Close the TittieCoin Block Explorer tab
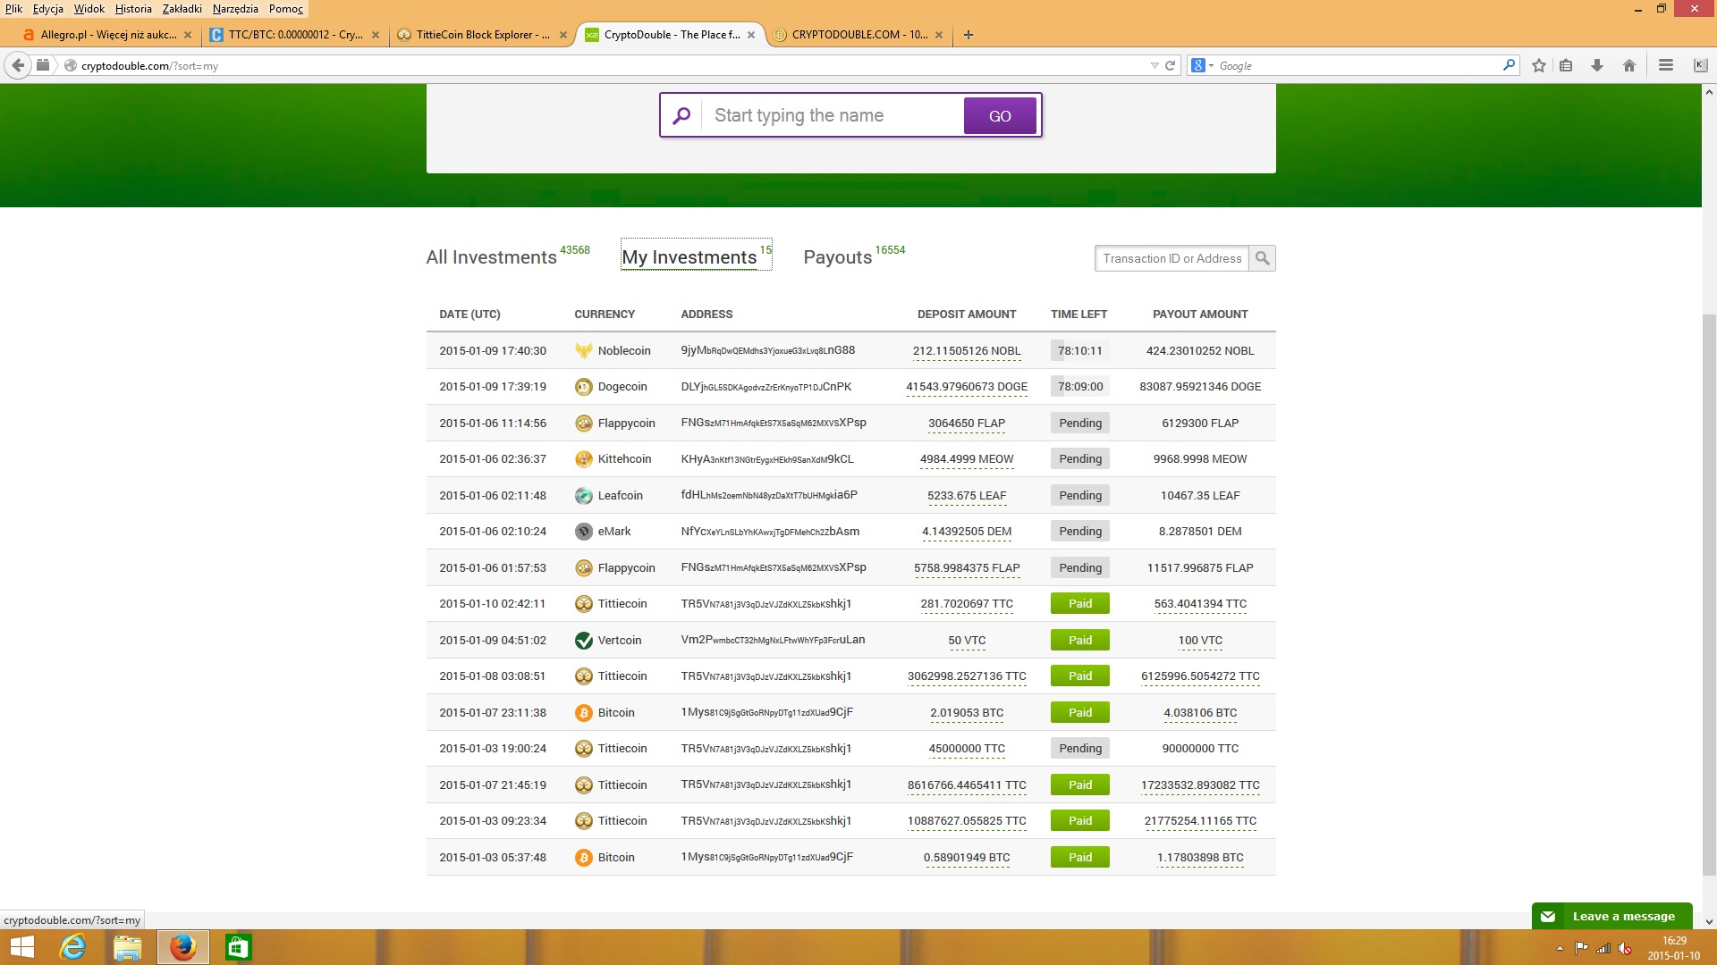The height and width of the screenshot is (965, 1717). point(563,35)
